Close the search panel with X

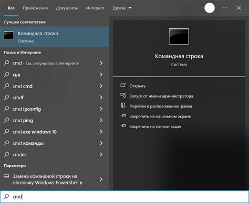point(238,8)
